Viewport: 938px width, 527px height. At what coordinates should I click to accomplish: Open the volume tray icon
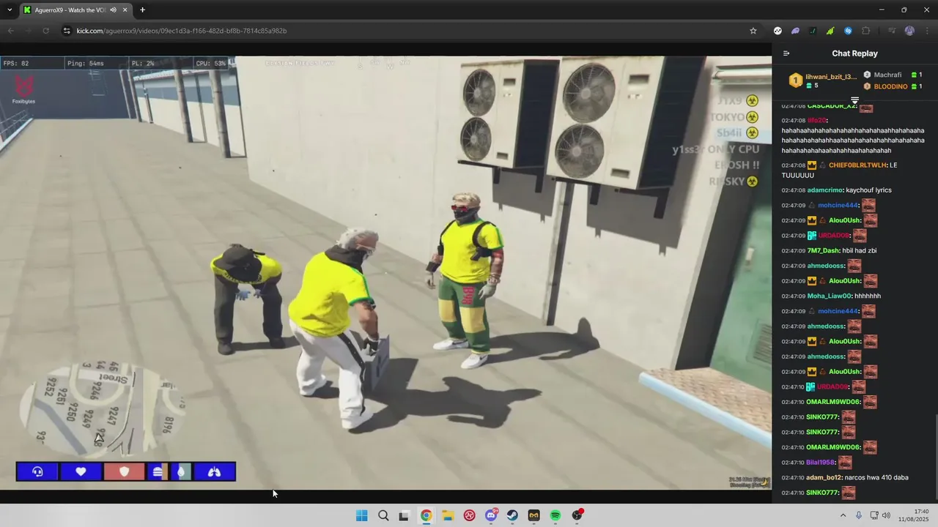click(886, 515)
